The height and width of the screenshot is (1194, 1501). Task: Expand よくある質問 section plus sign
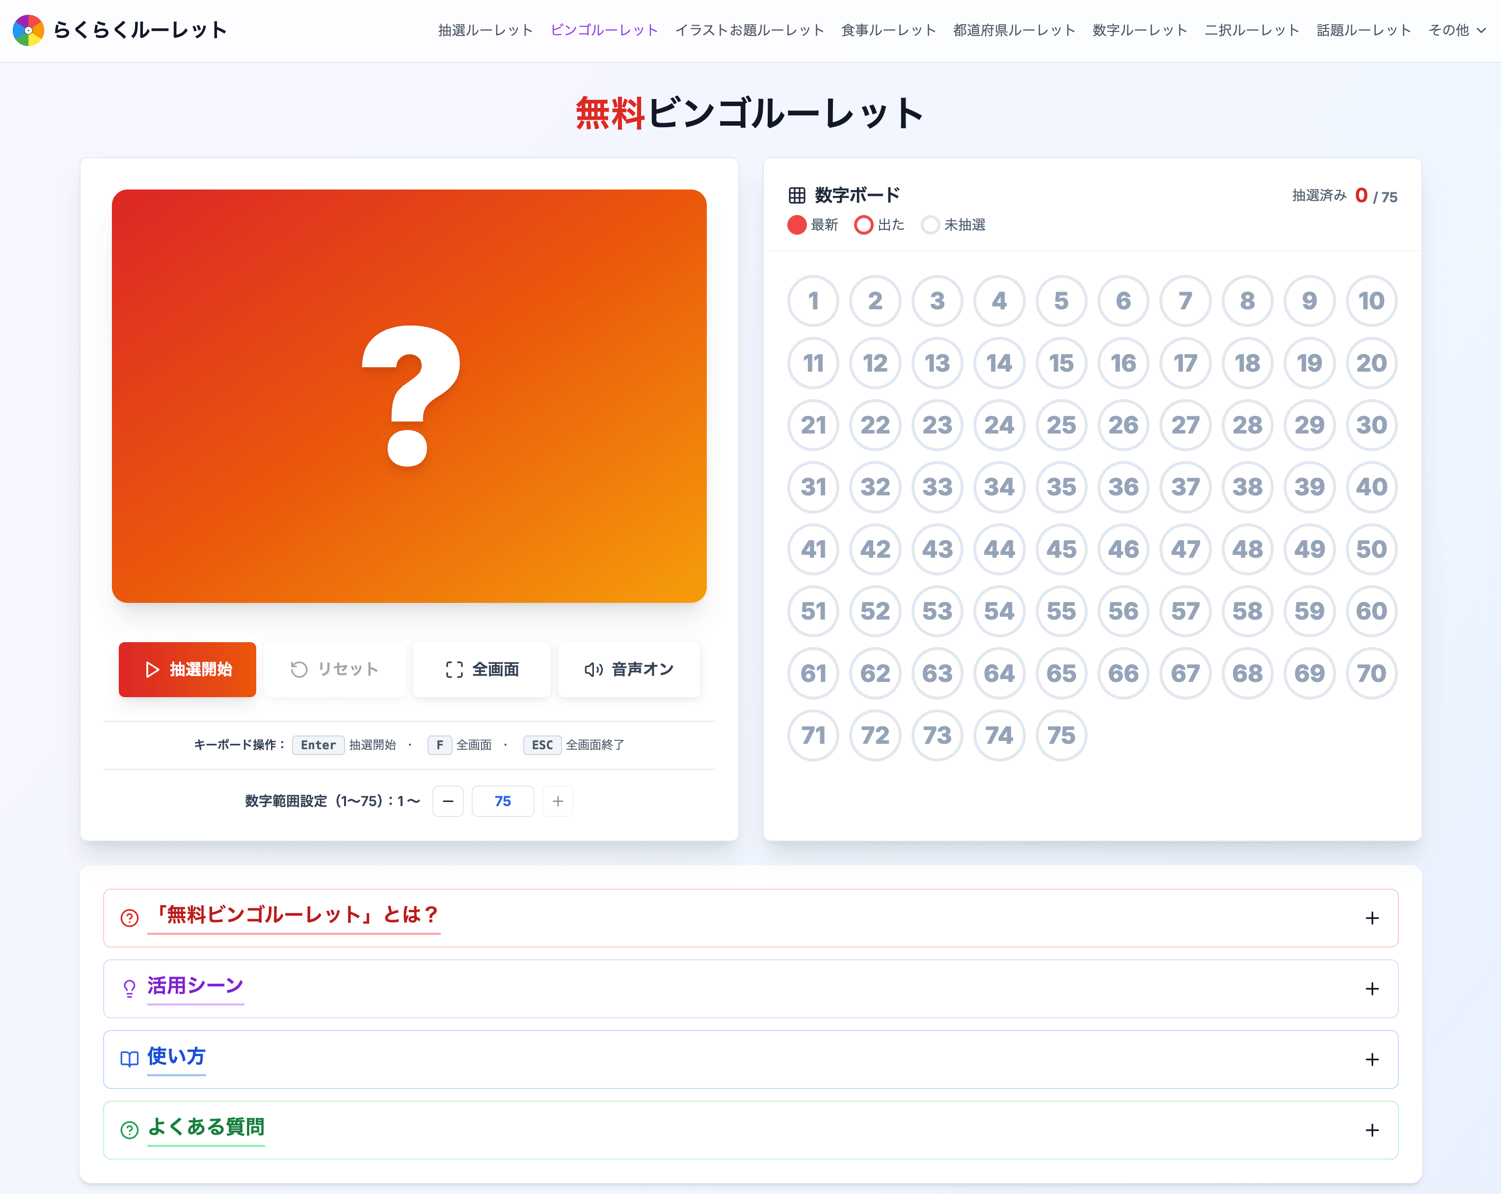(x=1371, y=1130)
